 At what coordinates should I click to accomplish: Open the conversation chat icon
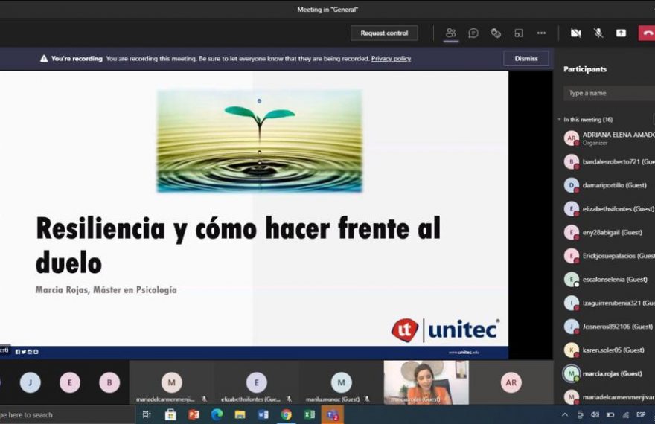(x=473, y=33)
